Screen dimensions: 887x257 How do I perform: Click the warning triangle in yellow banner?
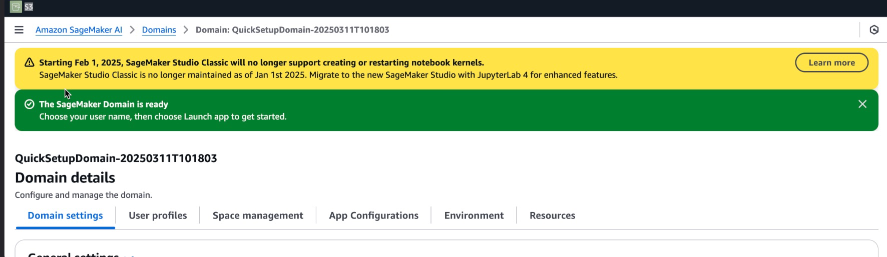coord(30,62)
